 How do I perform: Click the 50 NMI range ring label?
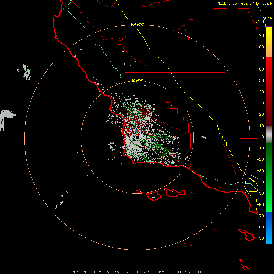pos(137,81)
